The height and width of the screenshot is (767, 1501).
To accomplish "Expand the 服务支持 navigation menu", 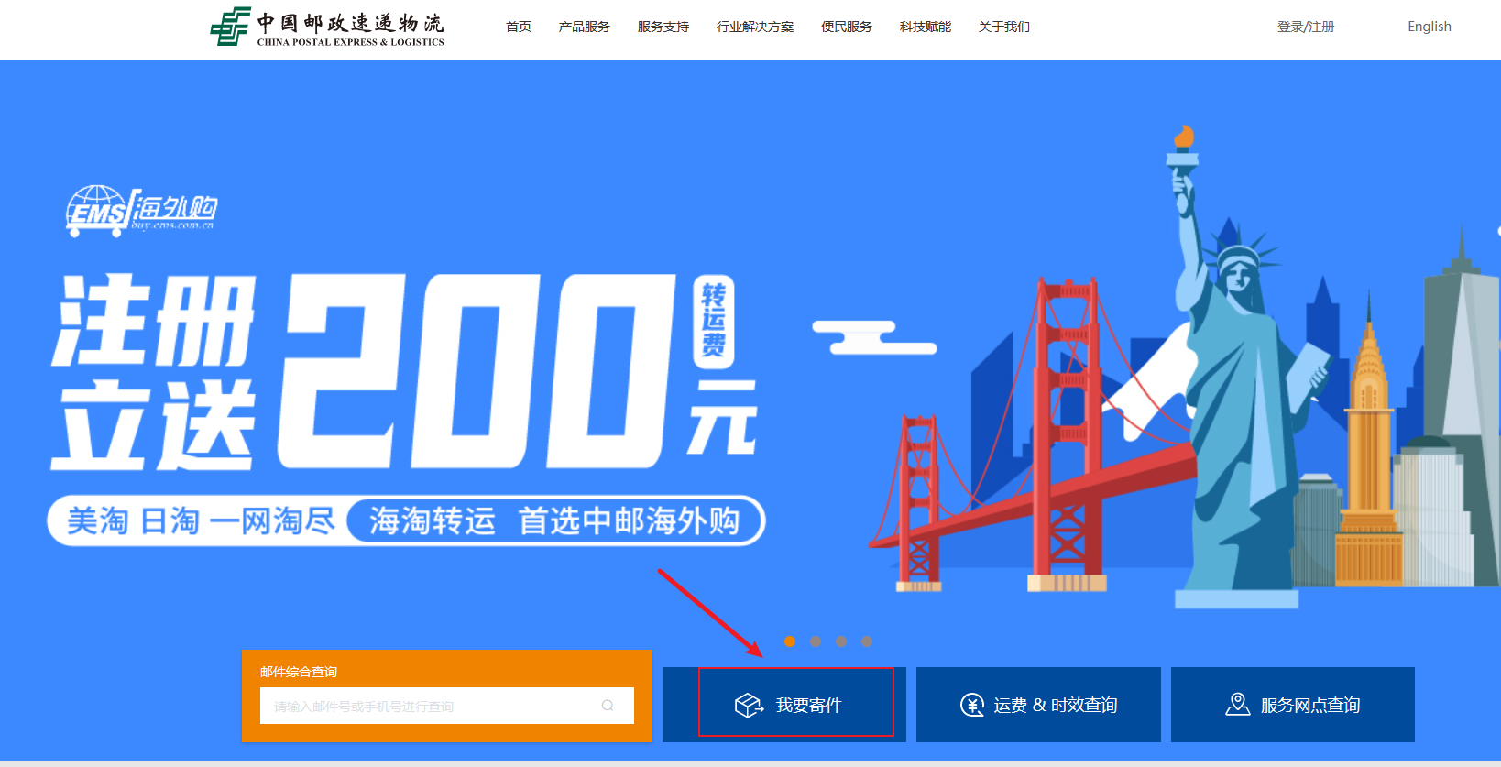I will 663,27.
